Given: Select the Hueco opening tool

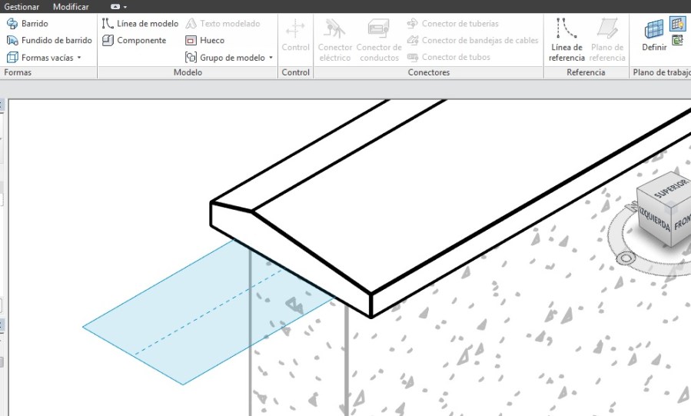Looking at the screenshot, I should (205, 41).
